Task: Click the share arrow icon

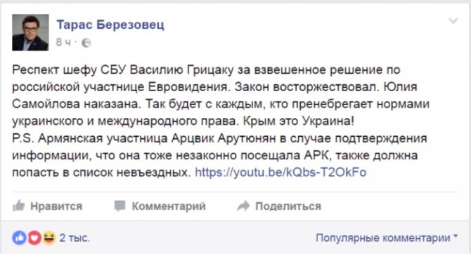Action: [243, 206]
